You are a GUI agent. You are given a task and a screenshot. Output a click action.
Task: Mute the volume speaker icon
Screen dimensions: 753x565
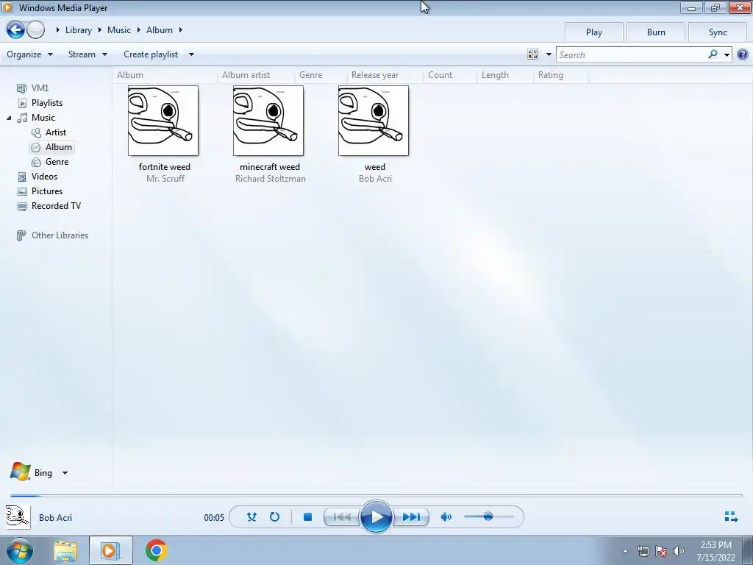tap(446, 517)
